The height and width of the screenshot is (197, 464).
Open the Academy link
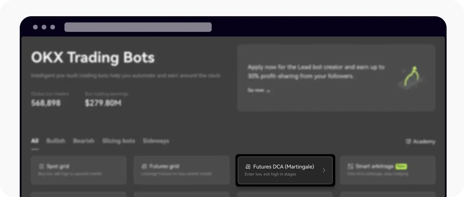click(424, 141)
